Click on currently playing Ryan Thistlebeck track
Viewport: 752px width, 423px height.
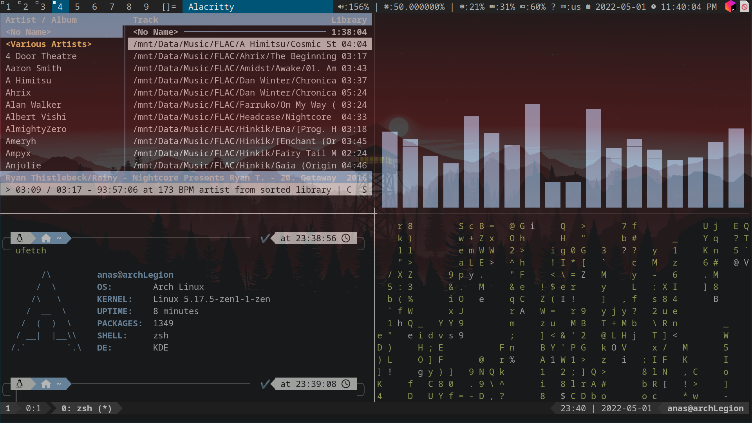[x=186, y=177]
